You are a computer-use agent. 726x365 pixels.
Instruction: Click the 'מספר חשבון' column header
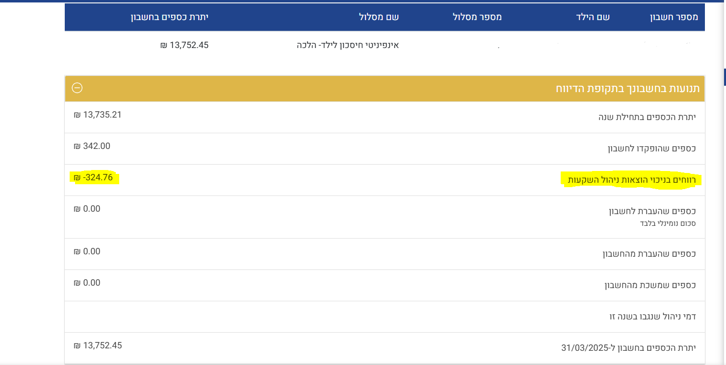click(x=675, y=17)
